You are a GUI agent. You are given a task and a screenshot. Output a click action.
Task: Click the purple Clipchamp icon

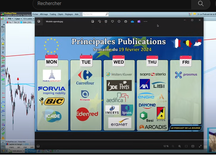(x=139, y=21)
